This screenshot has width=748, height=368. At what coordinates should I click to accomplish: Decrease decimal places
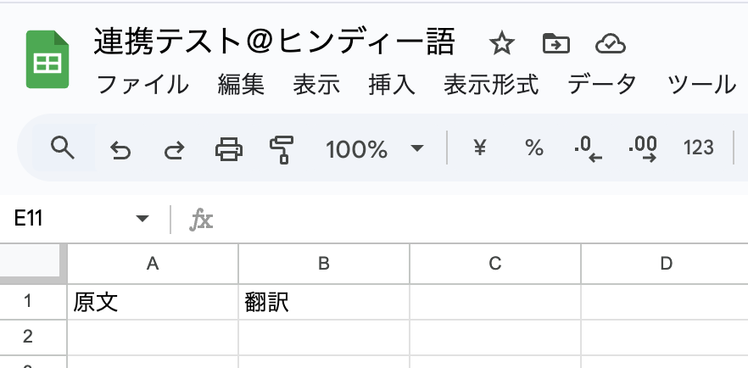(x=587, y=149)
